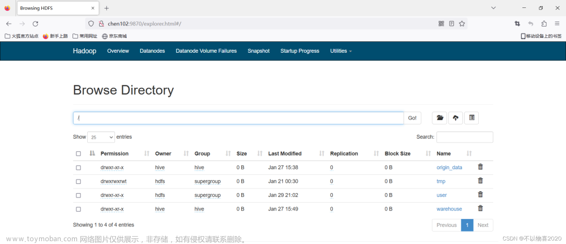This screenshot has width=566, height=244.
Task: Tick the checkbox for warehouse row
Action: (x=78, y=209)
